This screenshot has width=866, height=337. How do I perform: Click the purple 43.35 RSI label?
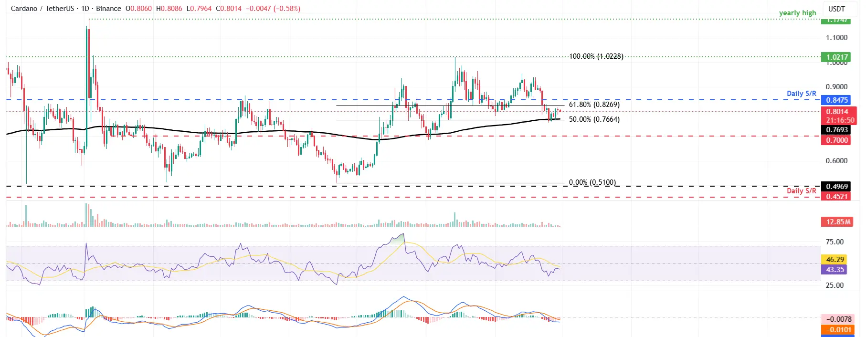pyautogui.click(x=834, y=270)
